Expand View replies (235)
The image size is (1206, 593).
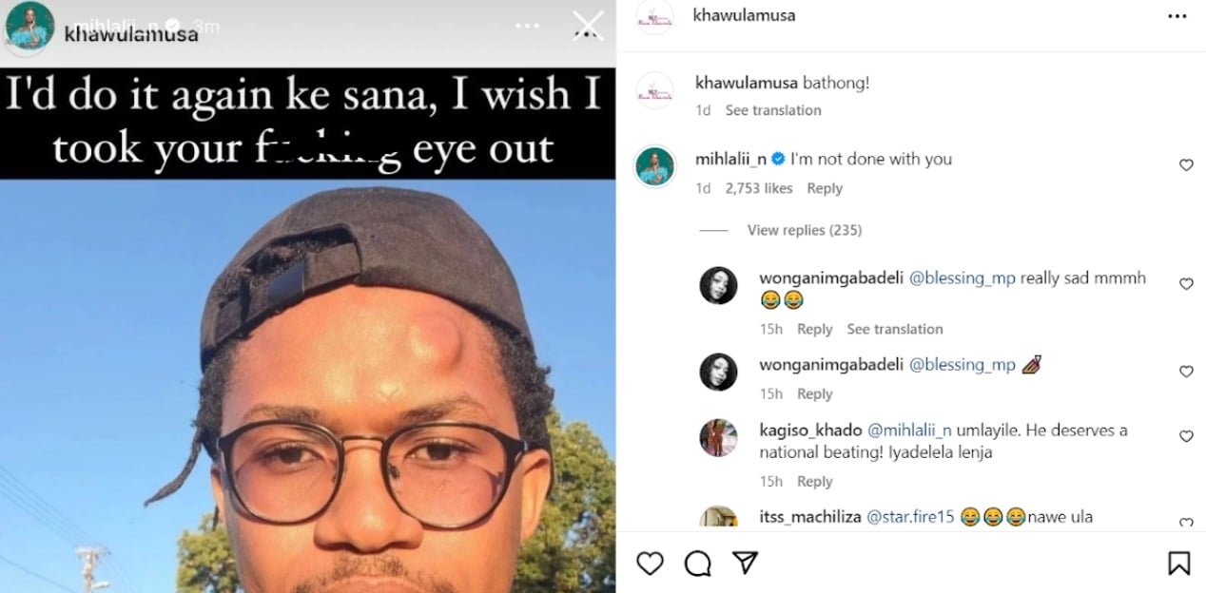click(x=804, y=230)
